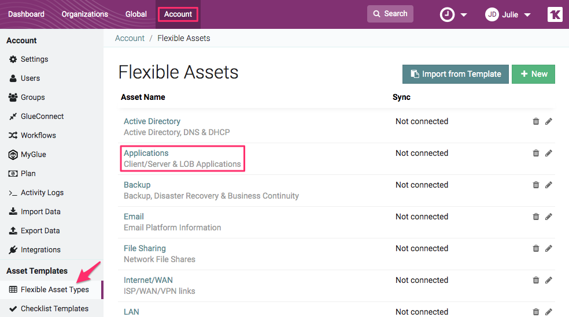Edit the File Sharing asset type
569x317 pixels.
click(x=549, y=248)
